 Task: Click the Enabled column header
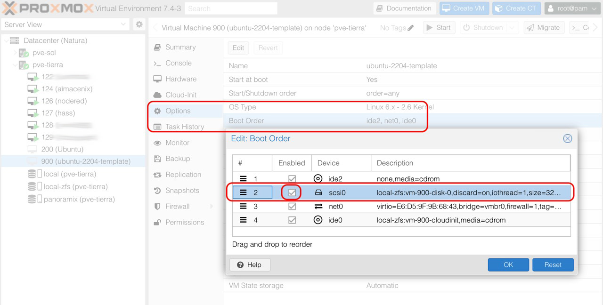(x=292, y=163)
